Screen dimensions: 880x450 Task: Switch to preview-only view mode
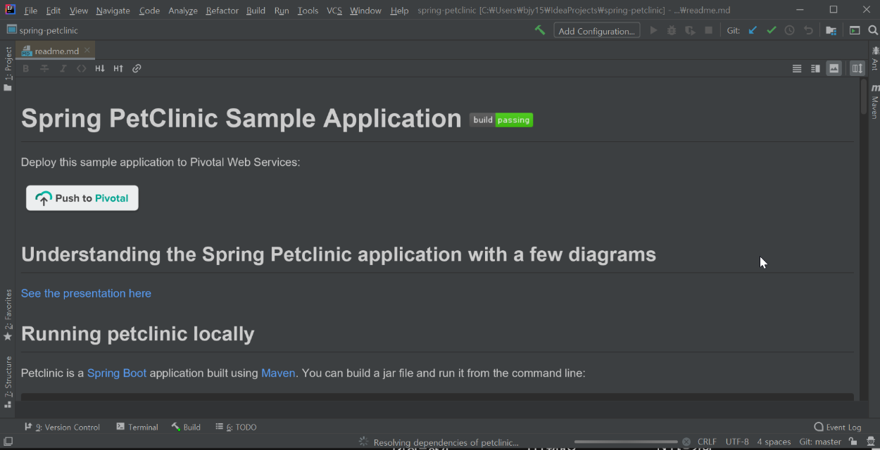[834, 68]
